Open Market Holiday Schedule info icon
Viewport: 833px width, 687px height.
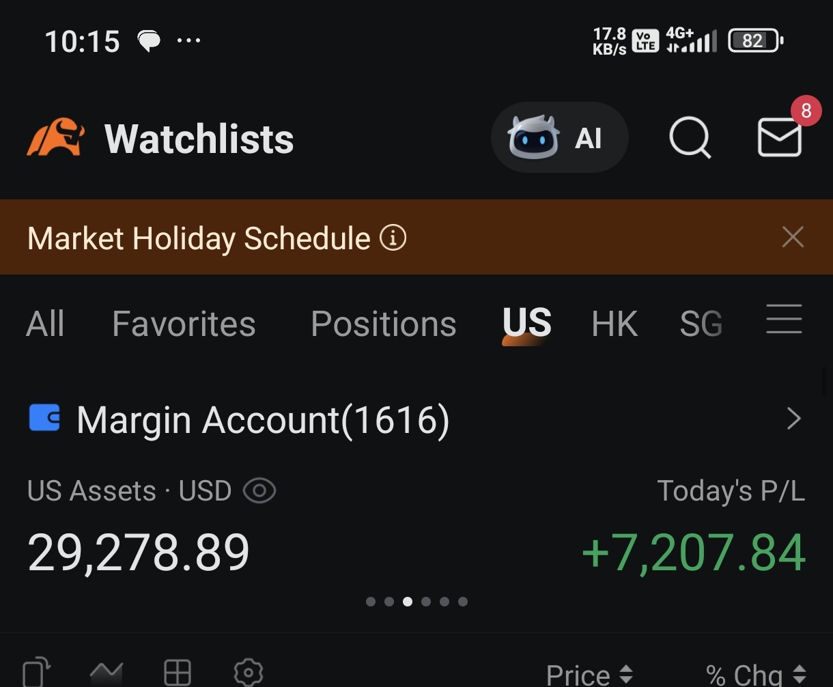[x=393, y=238]
